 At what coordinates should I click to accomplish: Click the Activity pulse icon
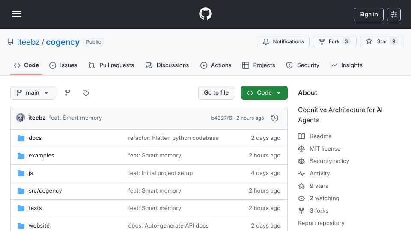click(x=301, y=173)
